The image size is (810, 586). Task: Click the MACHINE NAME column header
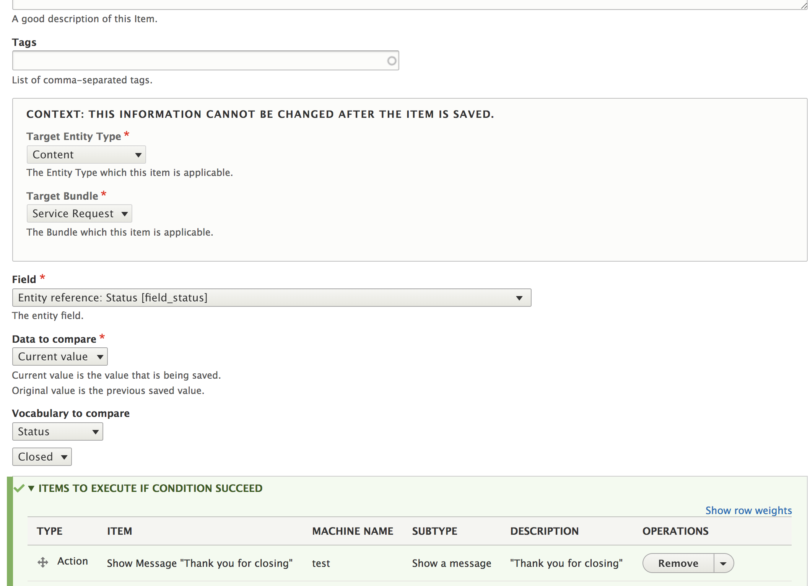[x=353, y=531]
